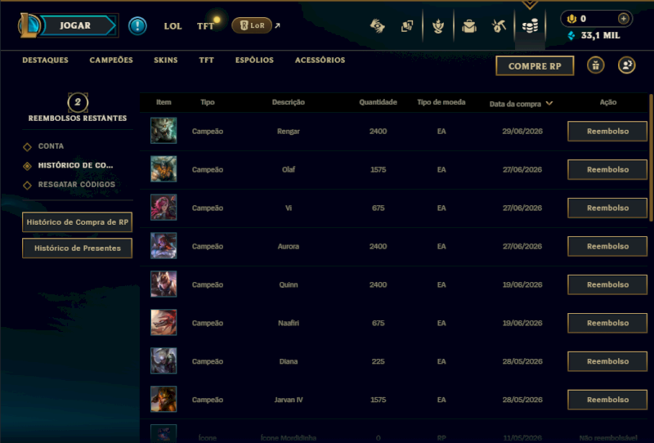Sort by Data da compra arrow
Image resolution: width=654 pixels, height=443 pixels.
point(549,103)
